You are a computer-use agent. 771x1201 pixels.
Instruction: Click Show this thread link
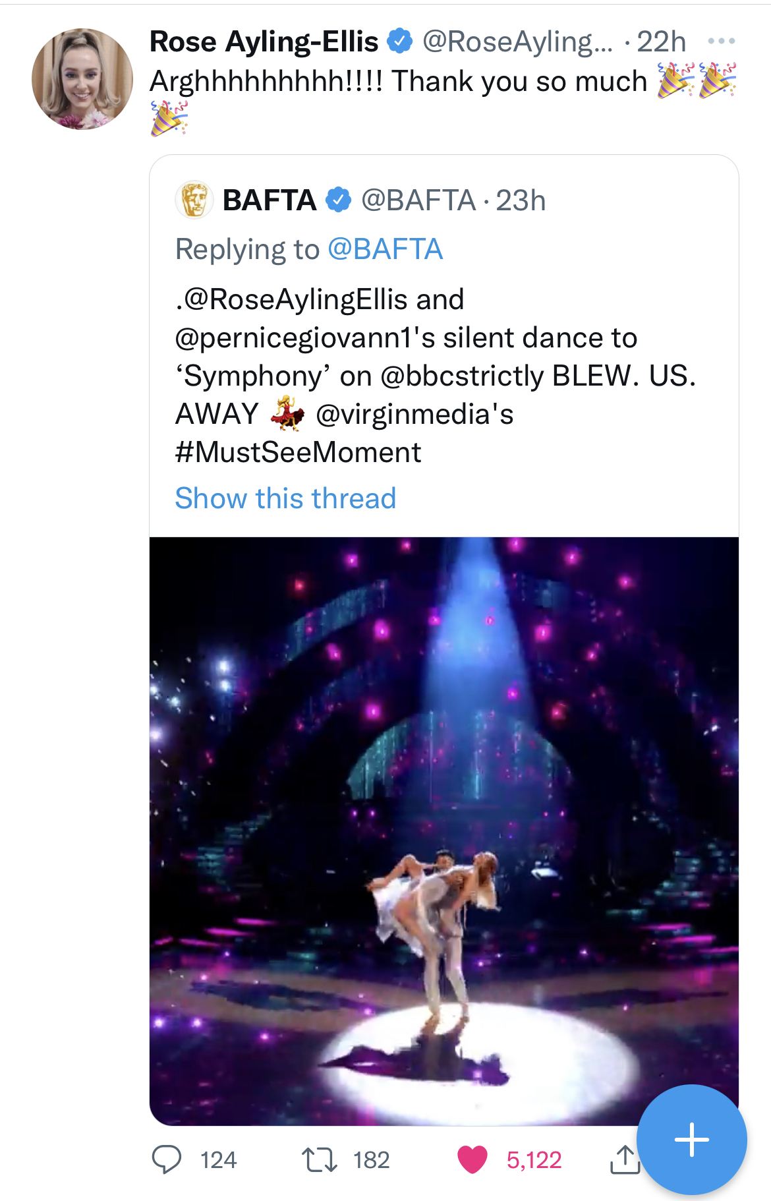pyautogui.click(x=285, y=498)
